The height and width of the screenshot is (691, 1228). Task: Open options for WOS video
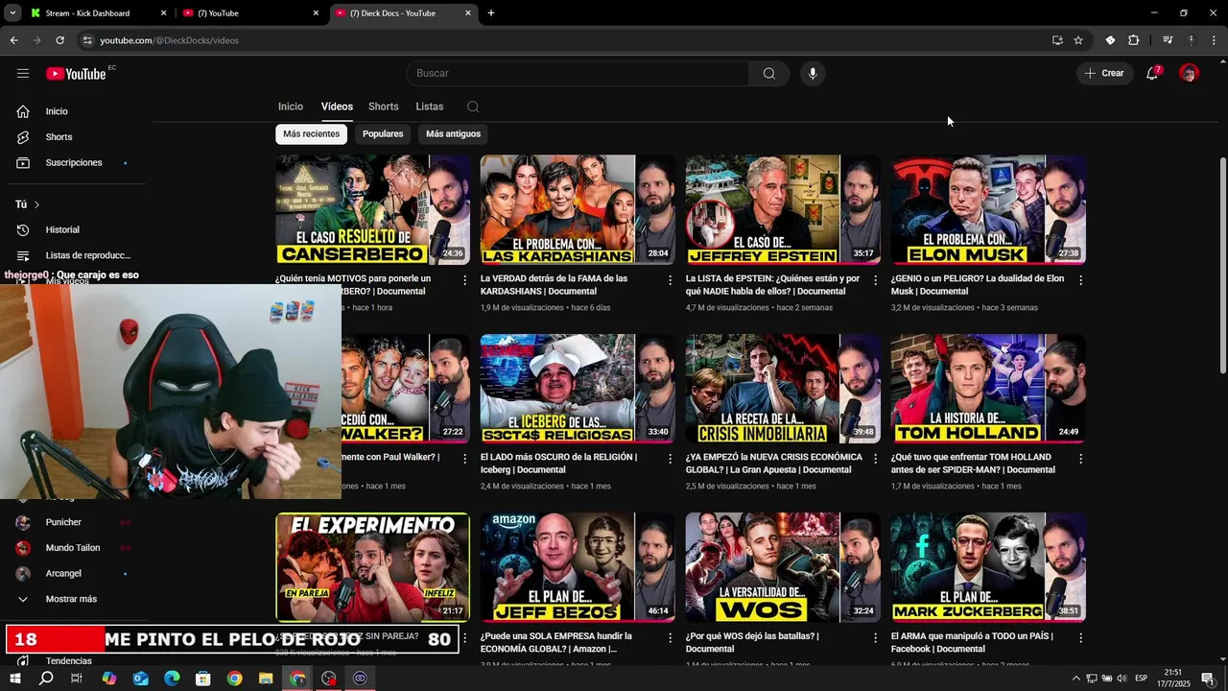click(875, 637)
